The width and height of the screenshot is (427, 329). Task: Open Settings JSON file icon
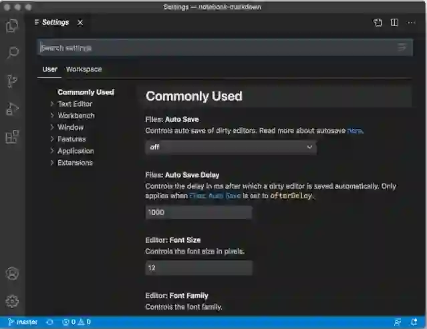[378, 22]
